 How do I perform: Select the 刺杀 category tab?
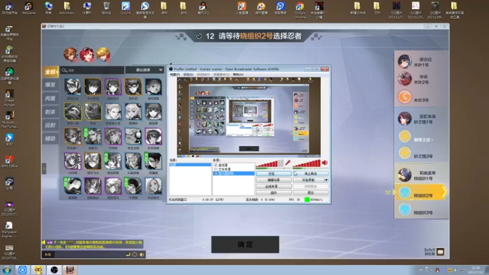click(x=51, y=112)
